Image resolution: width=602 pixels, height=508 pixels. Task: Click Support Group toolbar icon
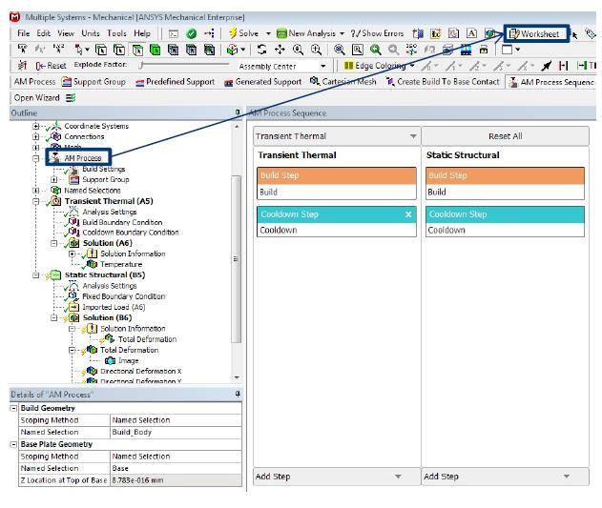(x=67, y=82)
